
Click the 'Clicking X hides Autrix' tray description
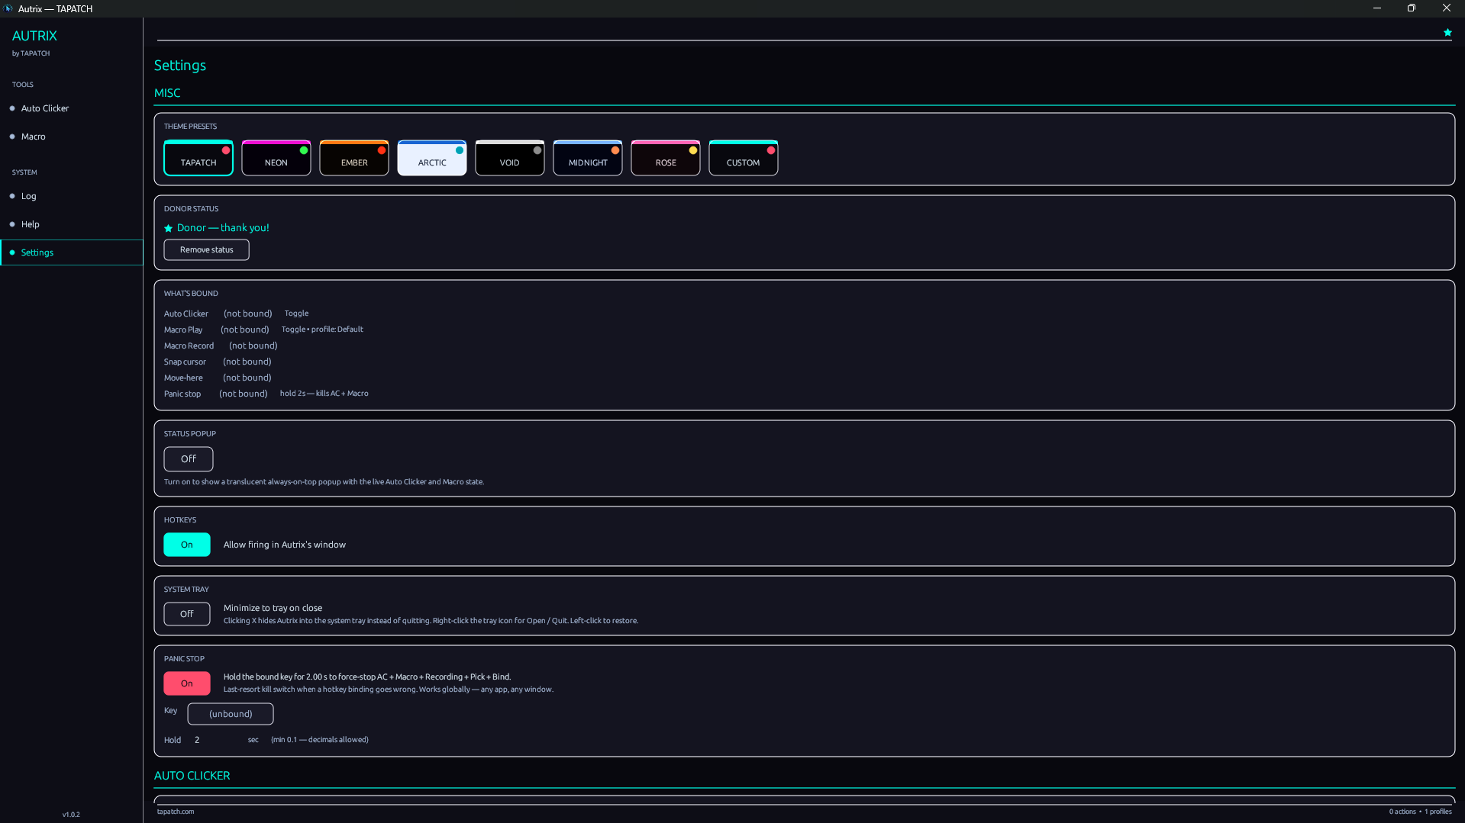pyautogui.click(x=431, y=621)
